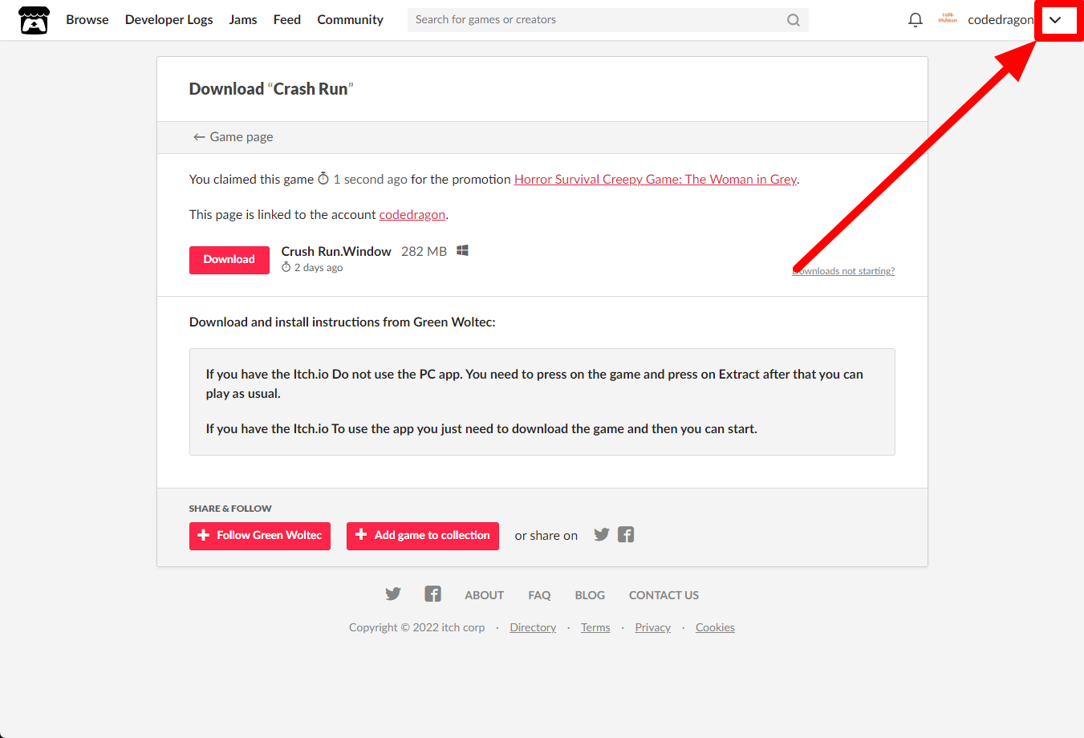Open the Feed page
The height and width of the screenshot is (738, 1084).
click(287, 20)
